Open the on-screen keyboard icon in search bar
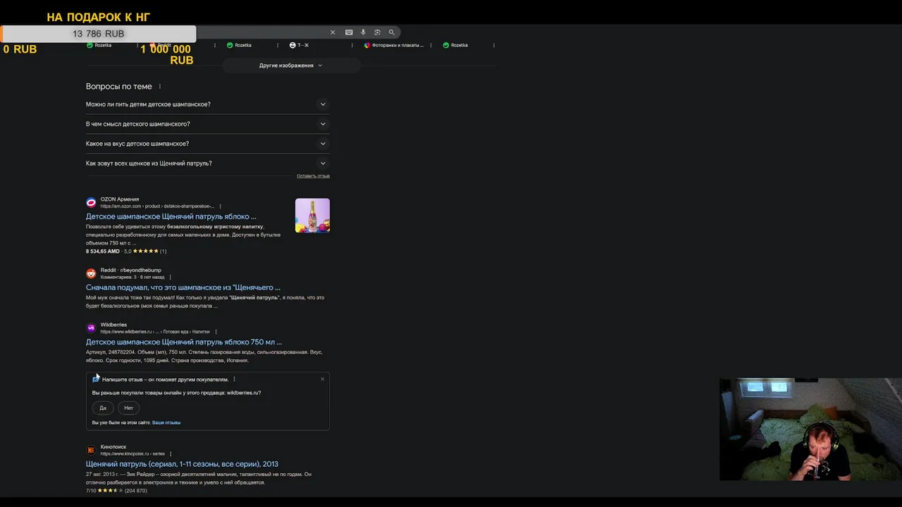The height and width of the screenshot is (507, 902). pyautogui.click(x=349, y=32)
